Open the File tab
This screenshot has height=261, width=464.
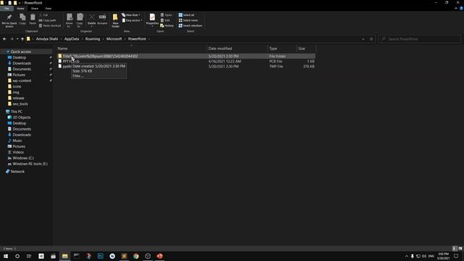point(7,9)
